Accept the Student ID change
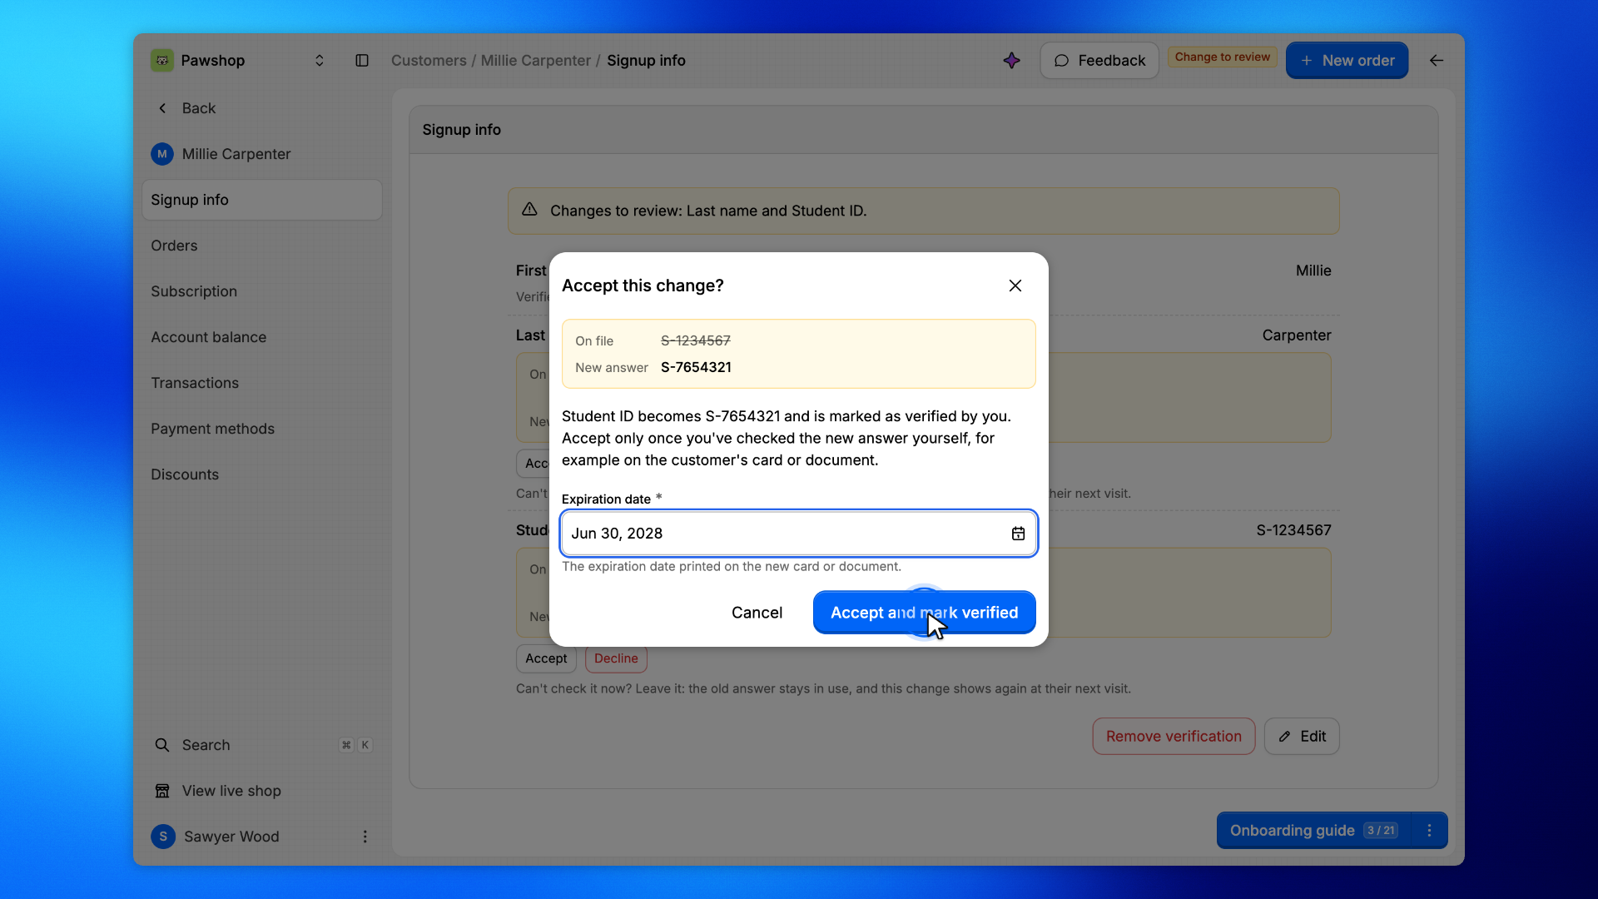This screenshot has height=899, width=1598. [x=546, y=658]
